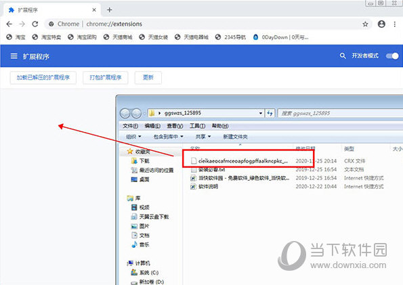Open Chrome's three-dot menu

click(394, 24)
